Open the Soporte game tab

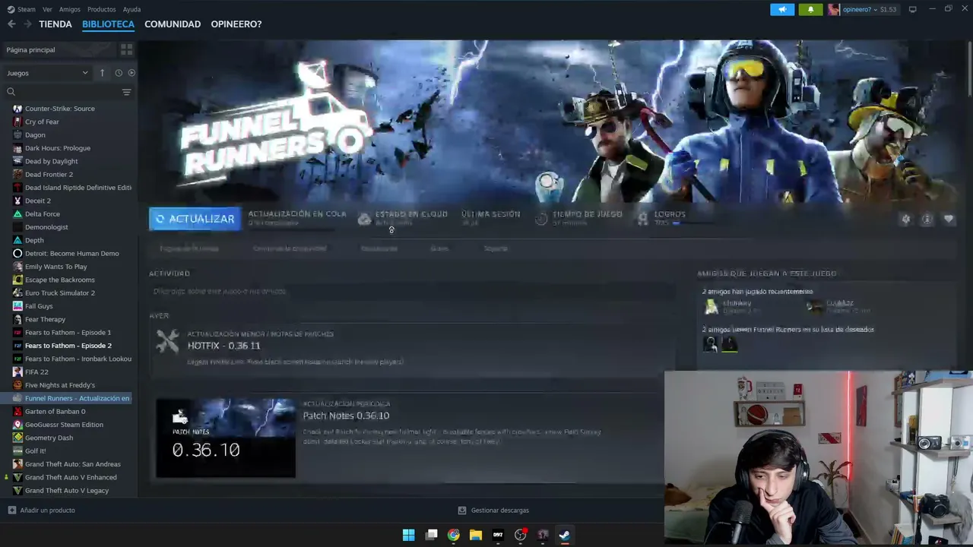tap(496, 248)
